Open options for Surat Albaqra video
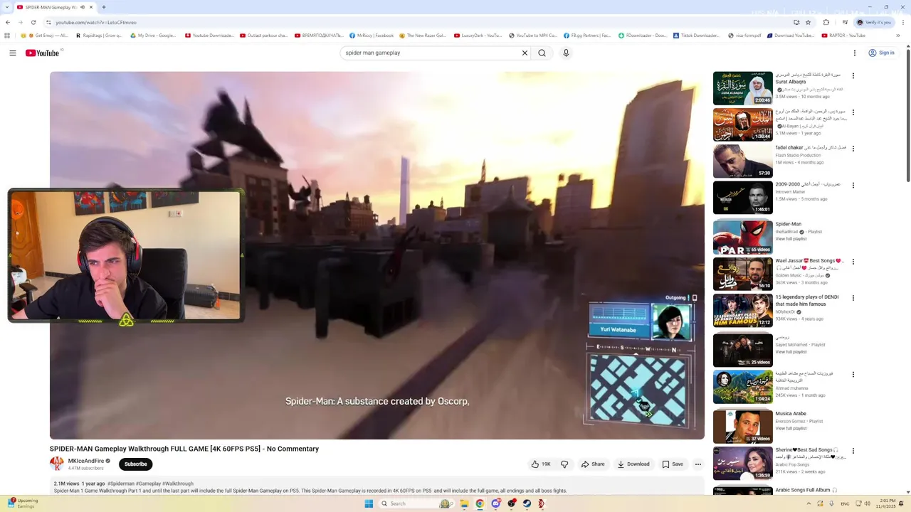The image size is (911, 512). tap(853, 76)
